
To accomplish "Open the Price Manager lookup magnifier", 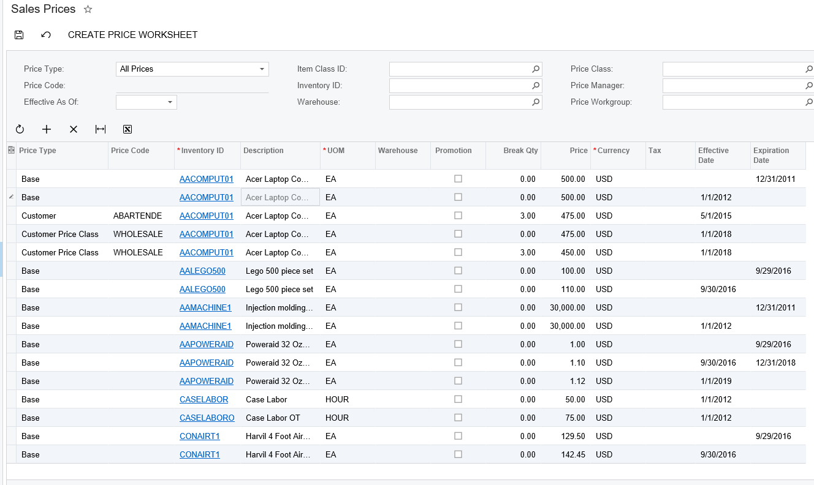I will pyautogui.click(x=809, y=85).
